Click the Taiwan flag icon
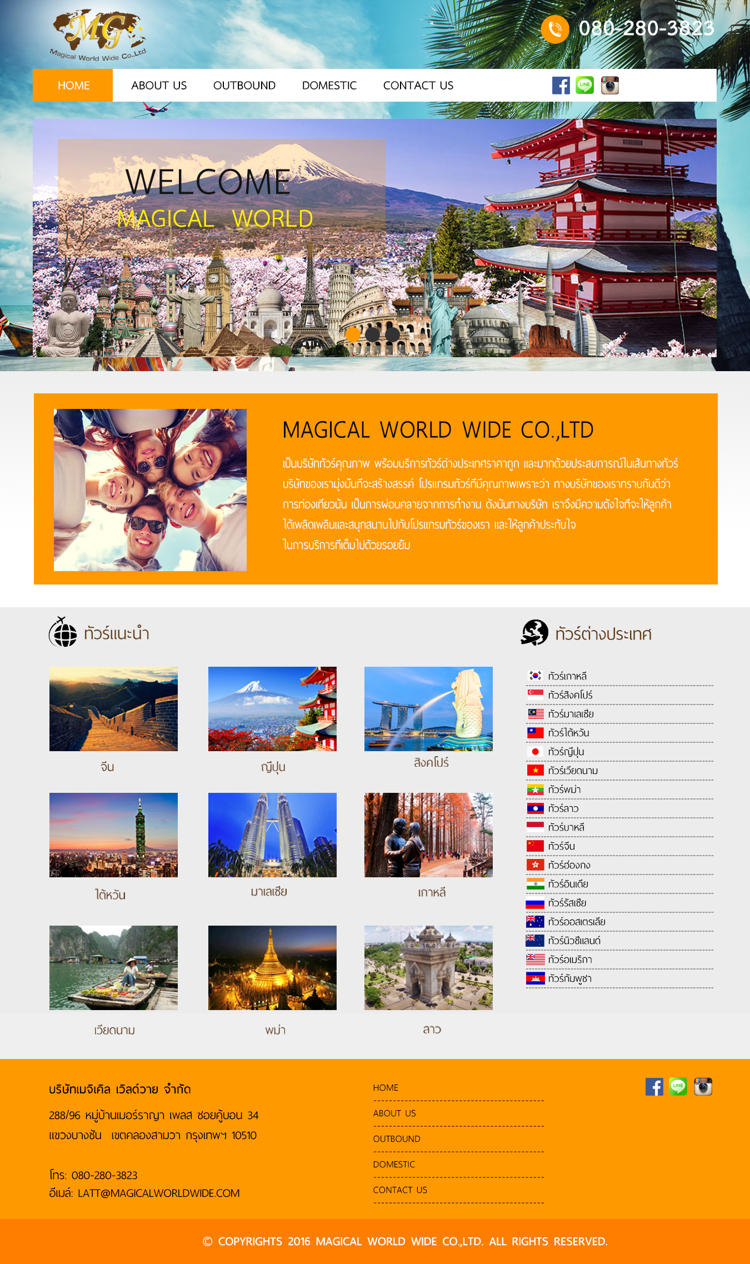The width and height of the screenshot is (750, 1264). [535, 733]
